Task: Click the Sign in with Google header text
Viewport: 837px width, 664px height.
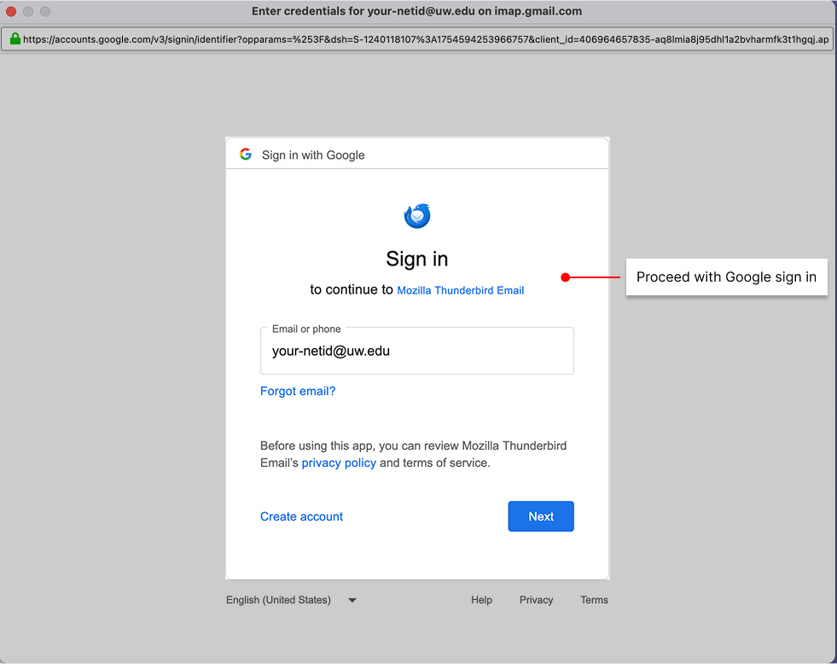Action: 313,154
